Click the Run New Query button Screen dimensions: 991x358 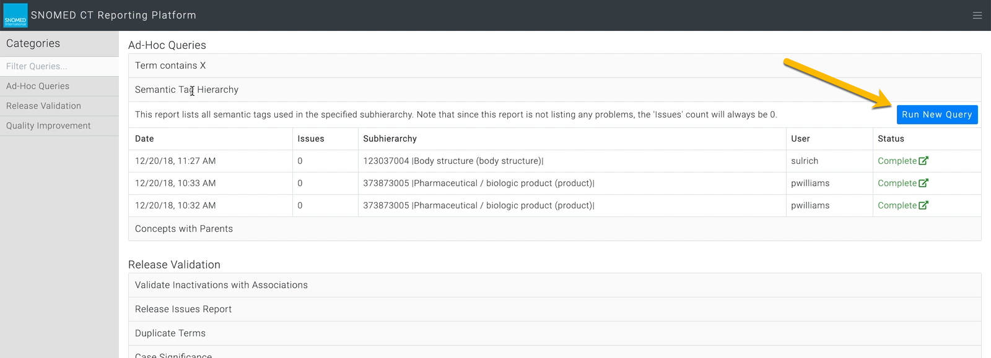tap(937, 114)
